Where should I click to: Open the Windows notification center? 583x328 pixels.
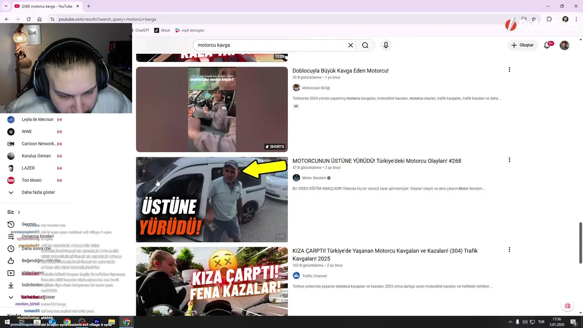tap(573, 322)
